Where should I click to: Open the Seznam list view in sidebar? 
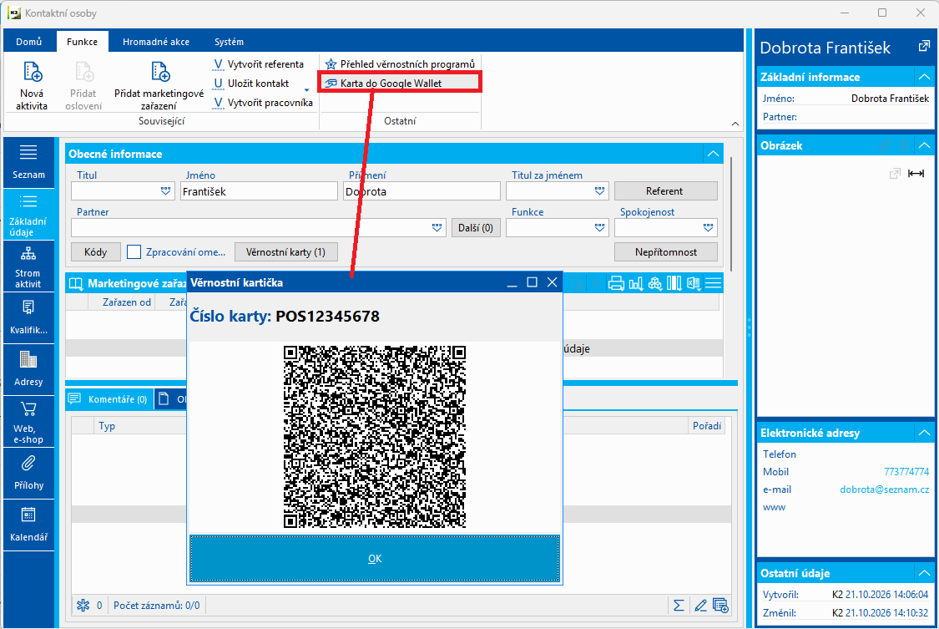(28, 162)
